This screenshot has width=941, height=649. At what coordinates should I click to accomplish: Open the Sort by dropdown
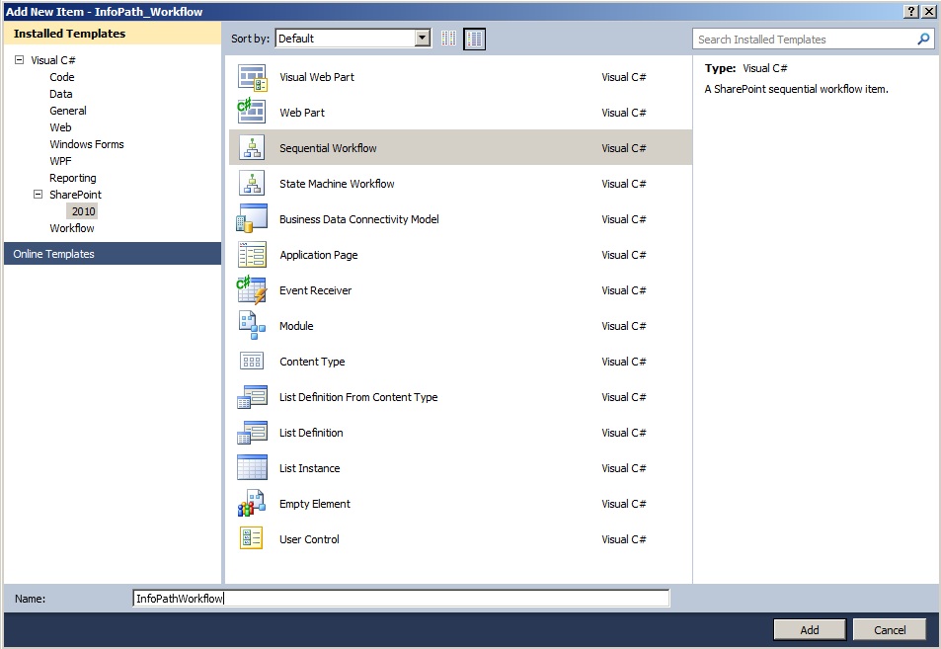coord(423,39)
